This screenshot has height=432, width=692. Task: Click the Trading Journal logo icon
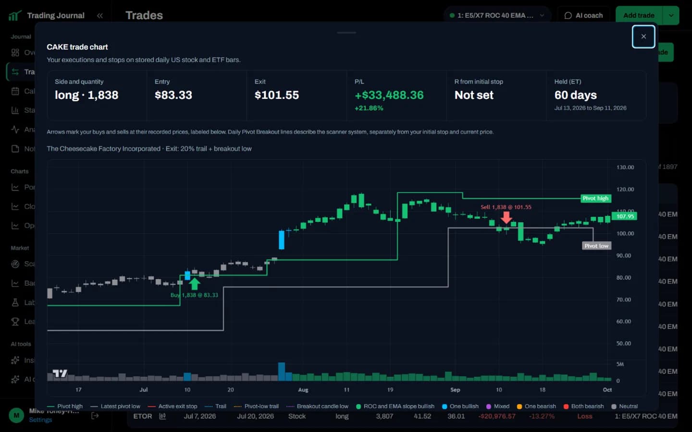click(x=15, y=16)
